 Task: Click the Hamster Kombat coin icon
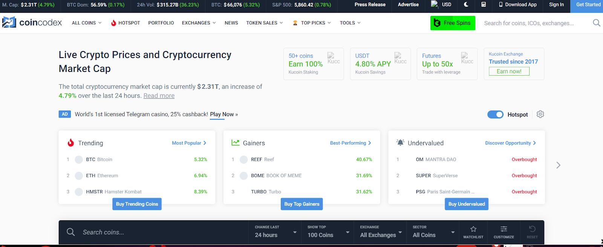pyautogui.click(x=79, y=192)
